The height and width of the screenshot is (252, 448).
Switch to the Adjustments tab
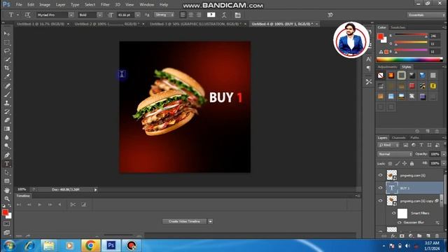[x=387, y=67]
